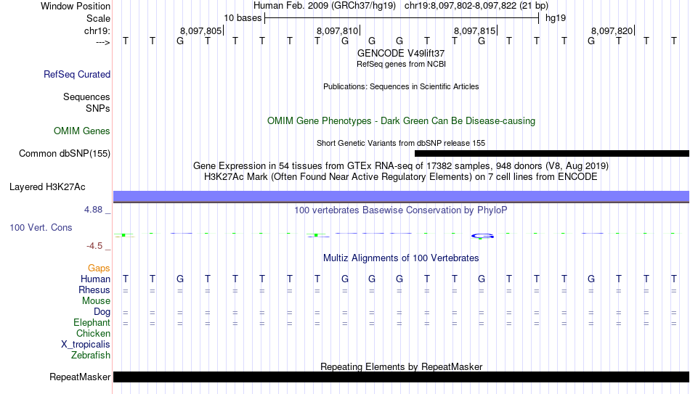Click the Dog species label

(102, 312)
